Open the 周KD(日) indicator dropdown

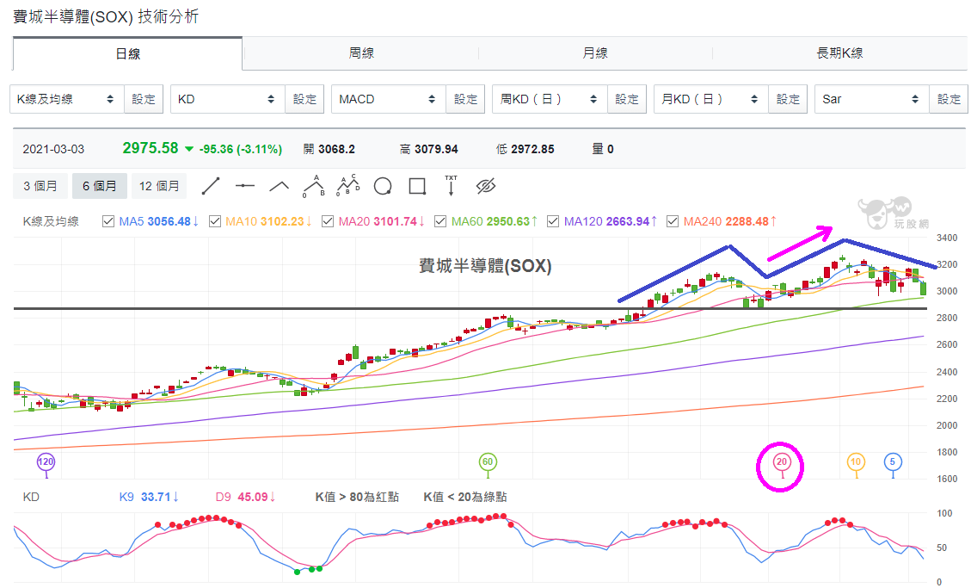(x=550, y=99)
